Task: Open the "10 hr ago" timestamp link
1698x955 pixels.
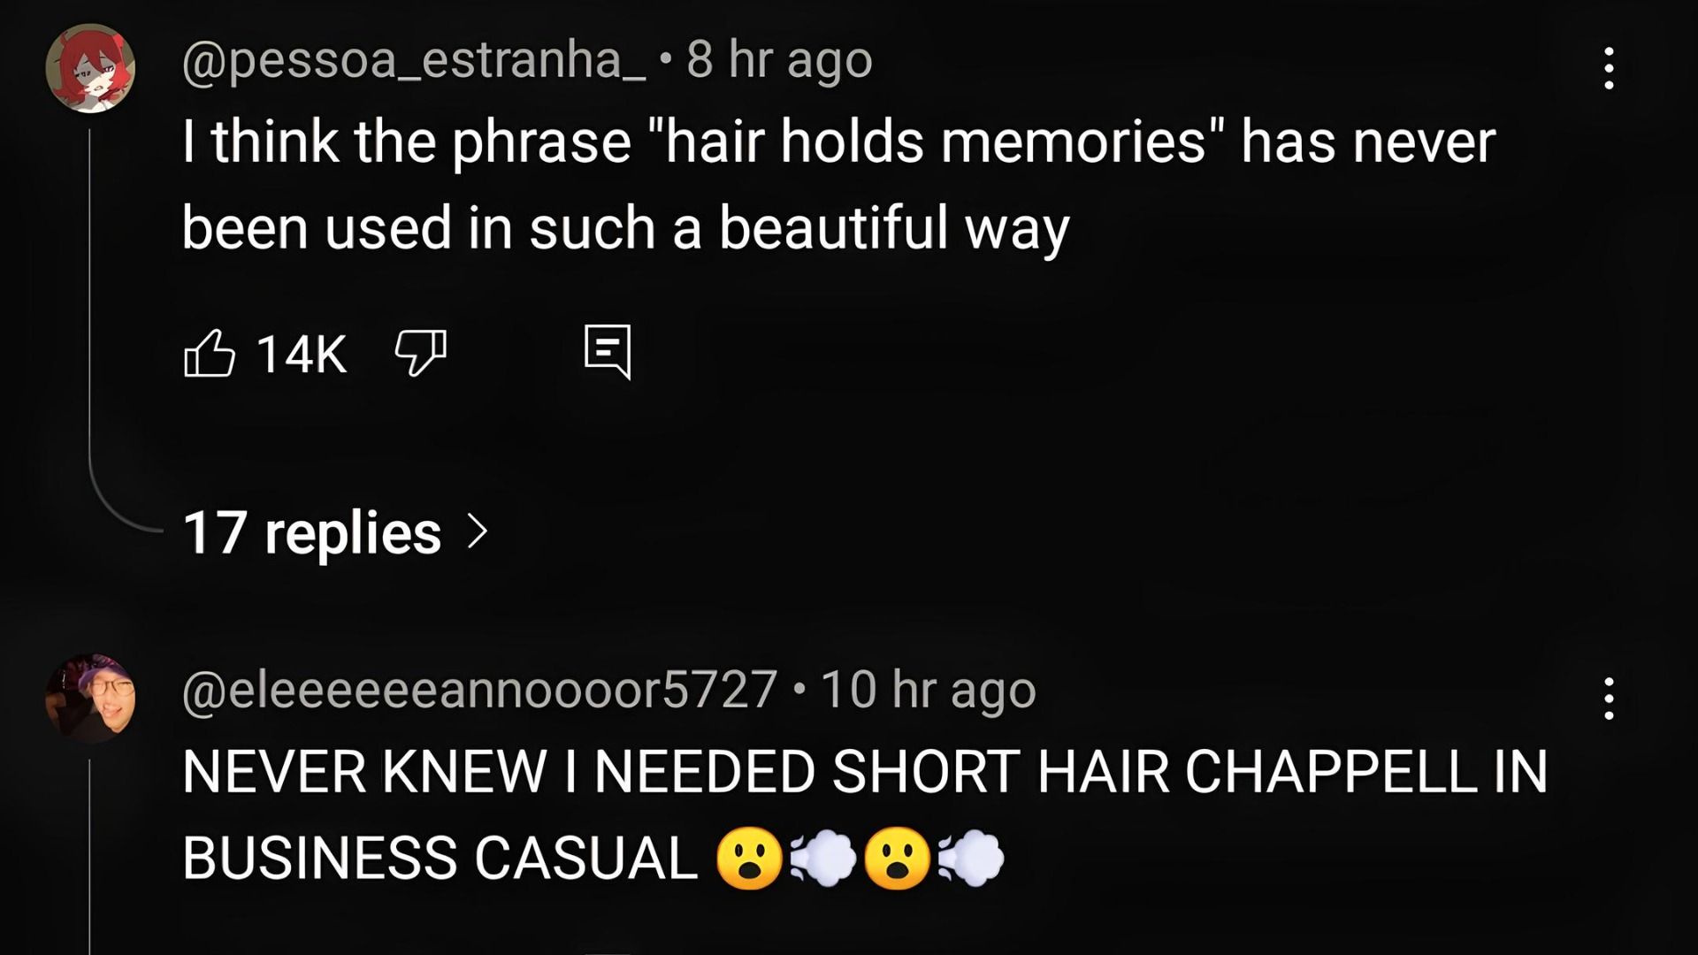Action: [x=929, y=690]
